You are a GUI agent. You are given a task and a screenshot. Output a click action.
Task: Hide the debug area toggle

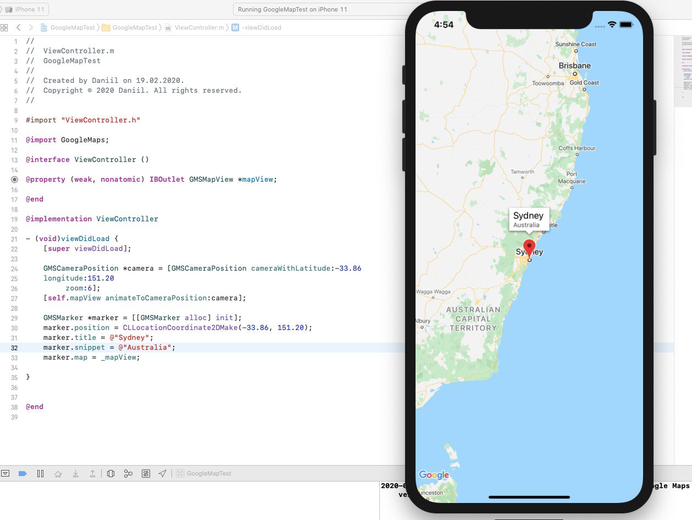(5, 473)
